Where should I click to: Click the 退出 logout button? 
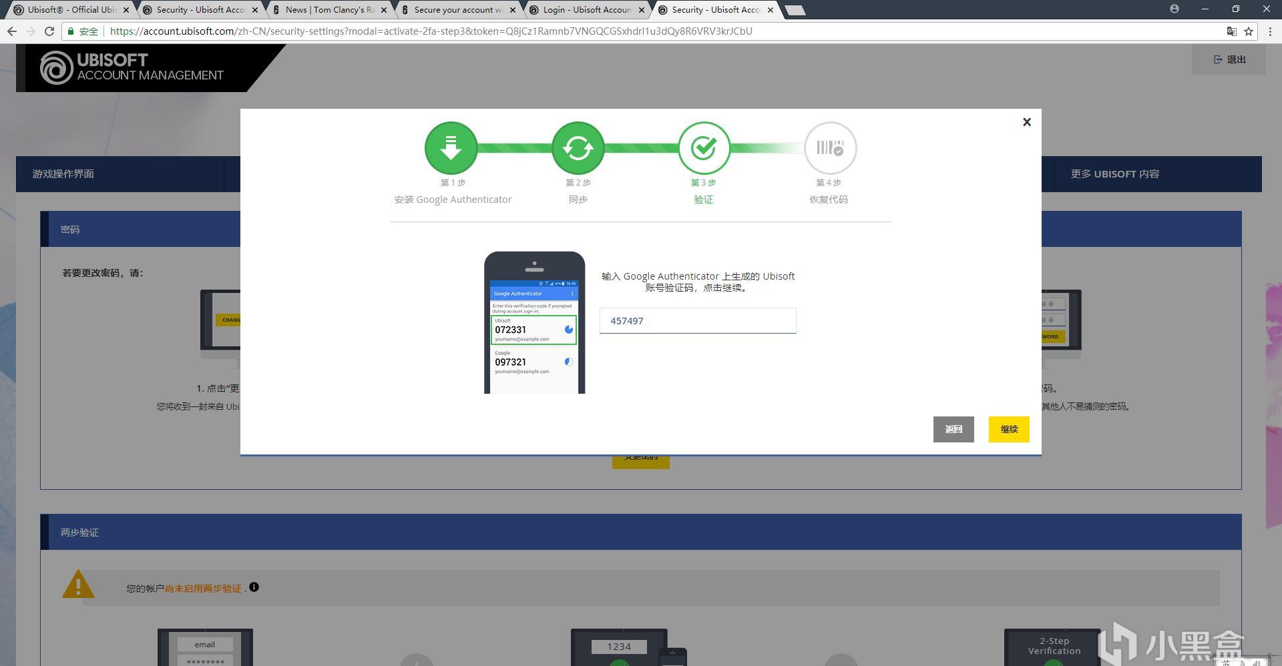[x=1229, y=59]
